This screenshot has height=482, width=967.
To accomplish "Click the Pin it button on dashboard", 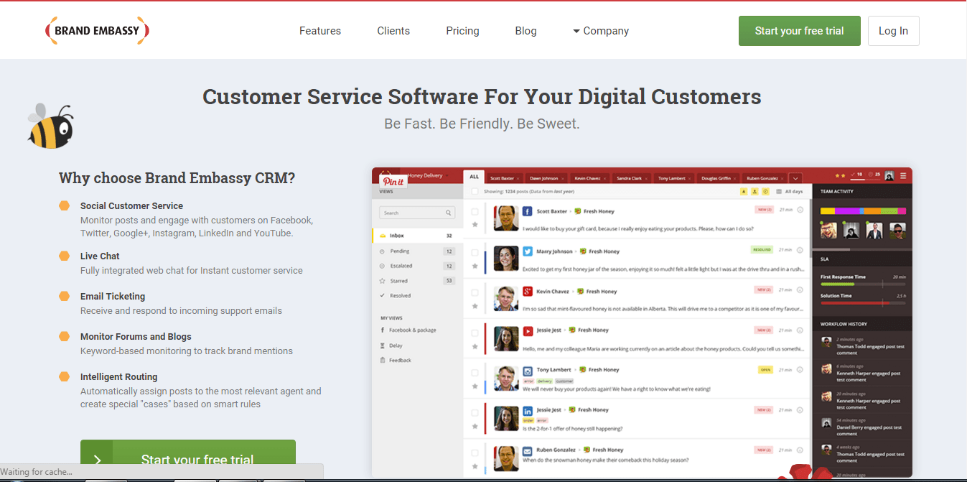I will (393, 182).
